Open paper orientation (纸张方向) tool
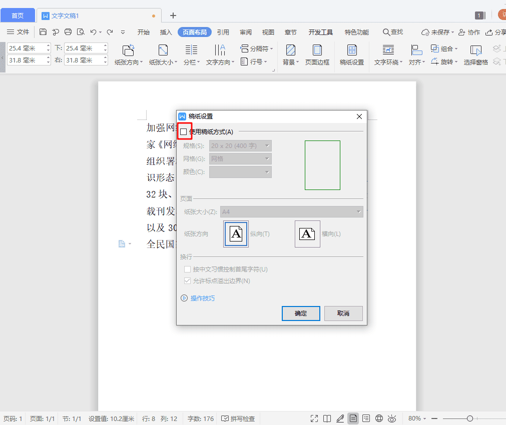Image resolution: width=506 pixels, height=425 pixels. pyautogui.click(x=129, y=55)
